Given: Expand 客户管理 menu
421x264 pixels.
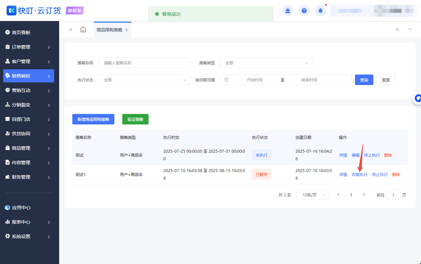Looking at the screenshot, I should tap(29, 61).
